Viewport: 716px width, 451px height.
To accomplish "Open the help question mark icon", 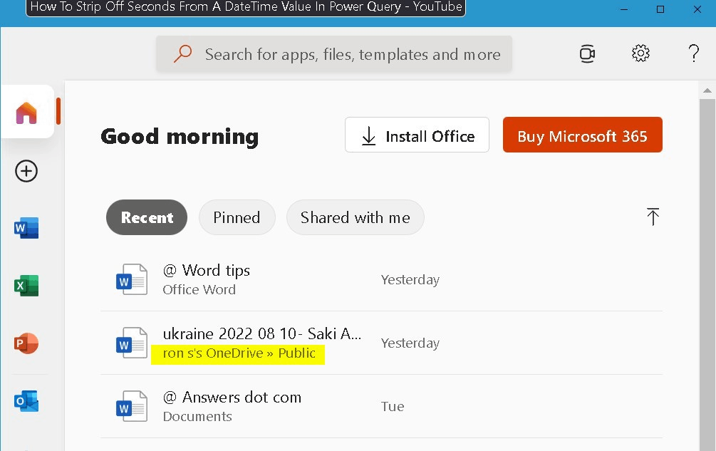I will (x=694, y=53).
